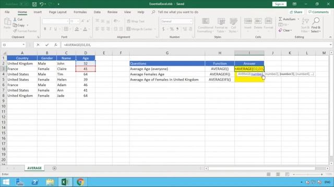Click the Undo arrow in the title bar
This screenshot has height=187, width=334.
[42, 4]
